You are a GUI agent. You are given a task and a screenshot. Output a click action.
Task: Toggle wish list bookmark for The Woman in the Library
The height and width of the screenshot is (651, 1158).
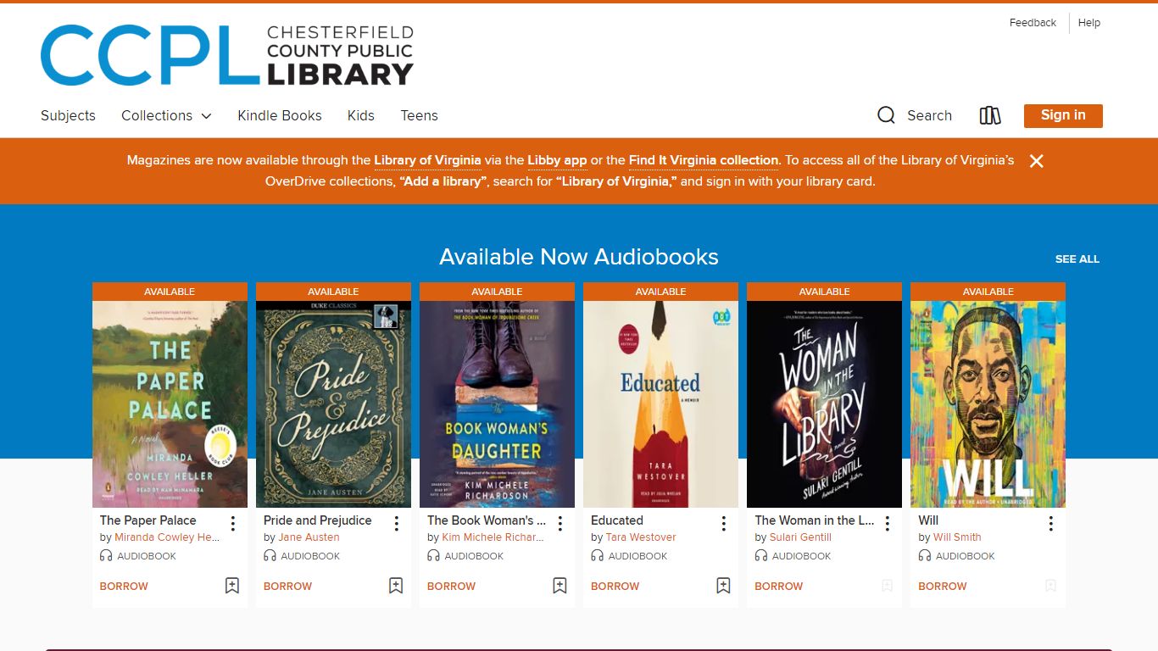coord(887,586)
